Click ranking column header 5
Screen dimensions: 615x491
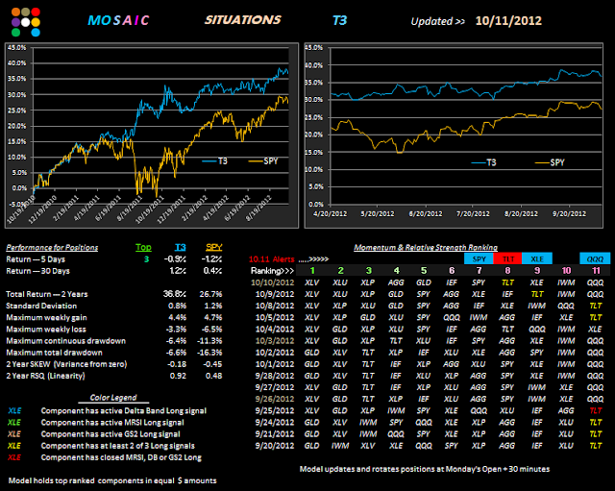tap(424, 271)
